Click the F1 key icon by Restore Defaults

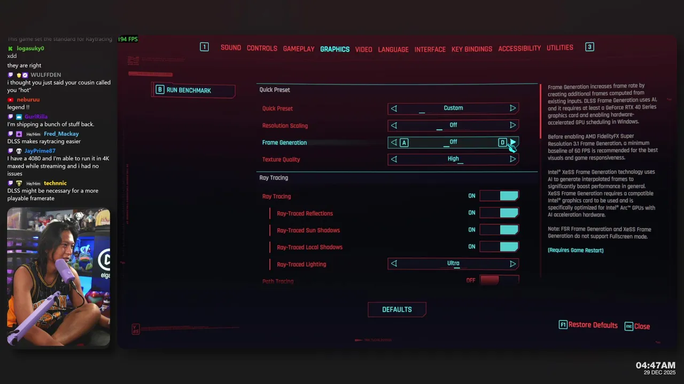click(x=563, y=325)
